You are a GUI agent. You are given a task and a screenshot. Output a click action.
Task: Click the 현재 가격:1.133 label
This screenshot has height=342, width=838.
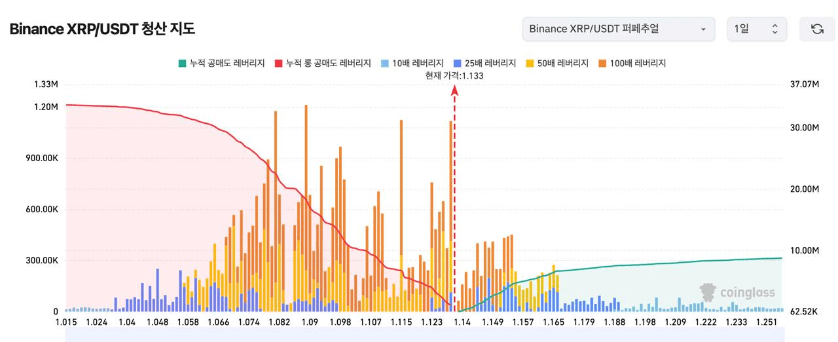point(454,76)
